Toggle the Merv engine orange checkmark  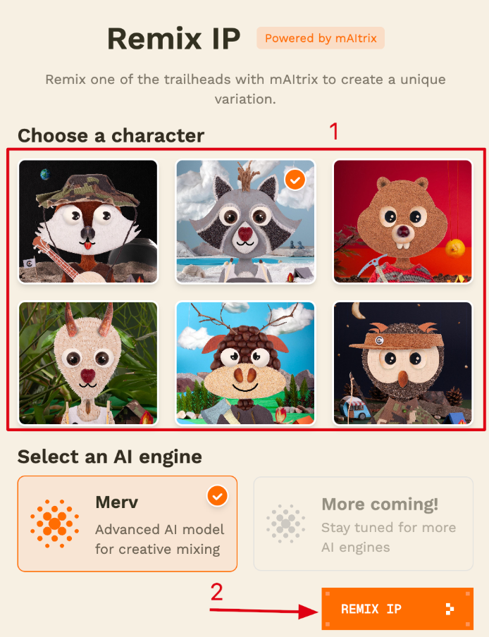[217, 496]
